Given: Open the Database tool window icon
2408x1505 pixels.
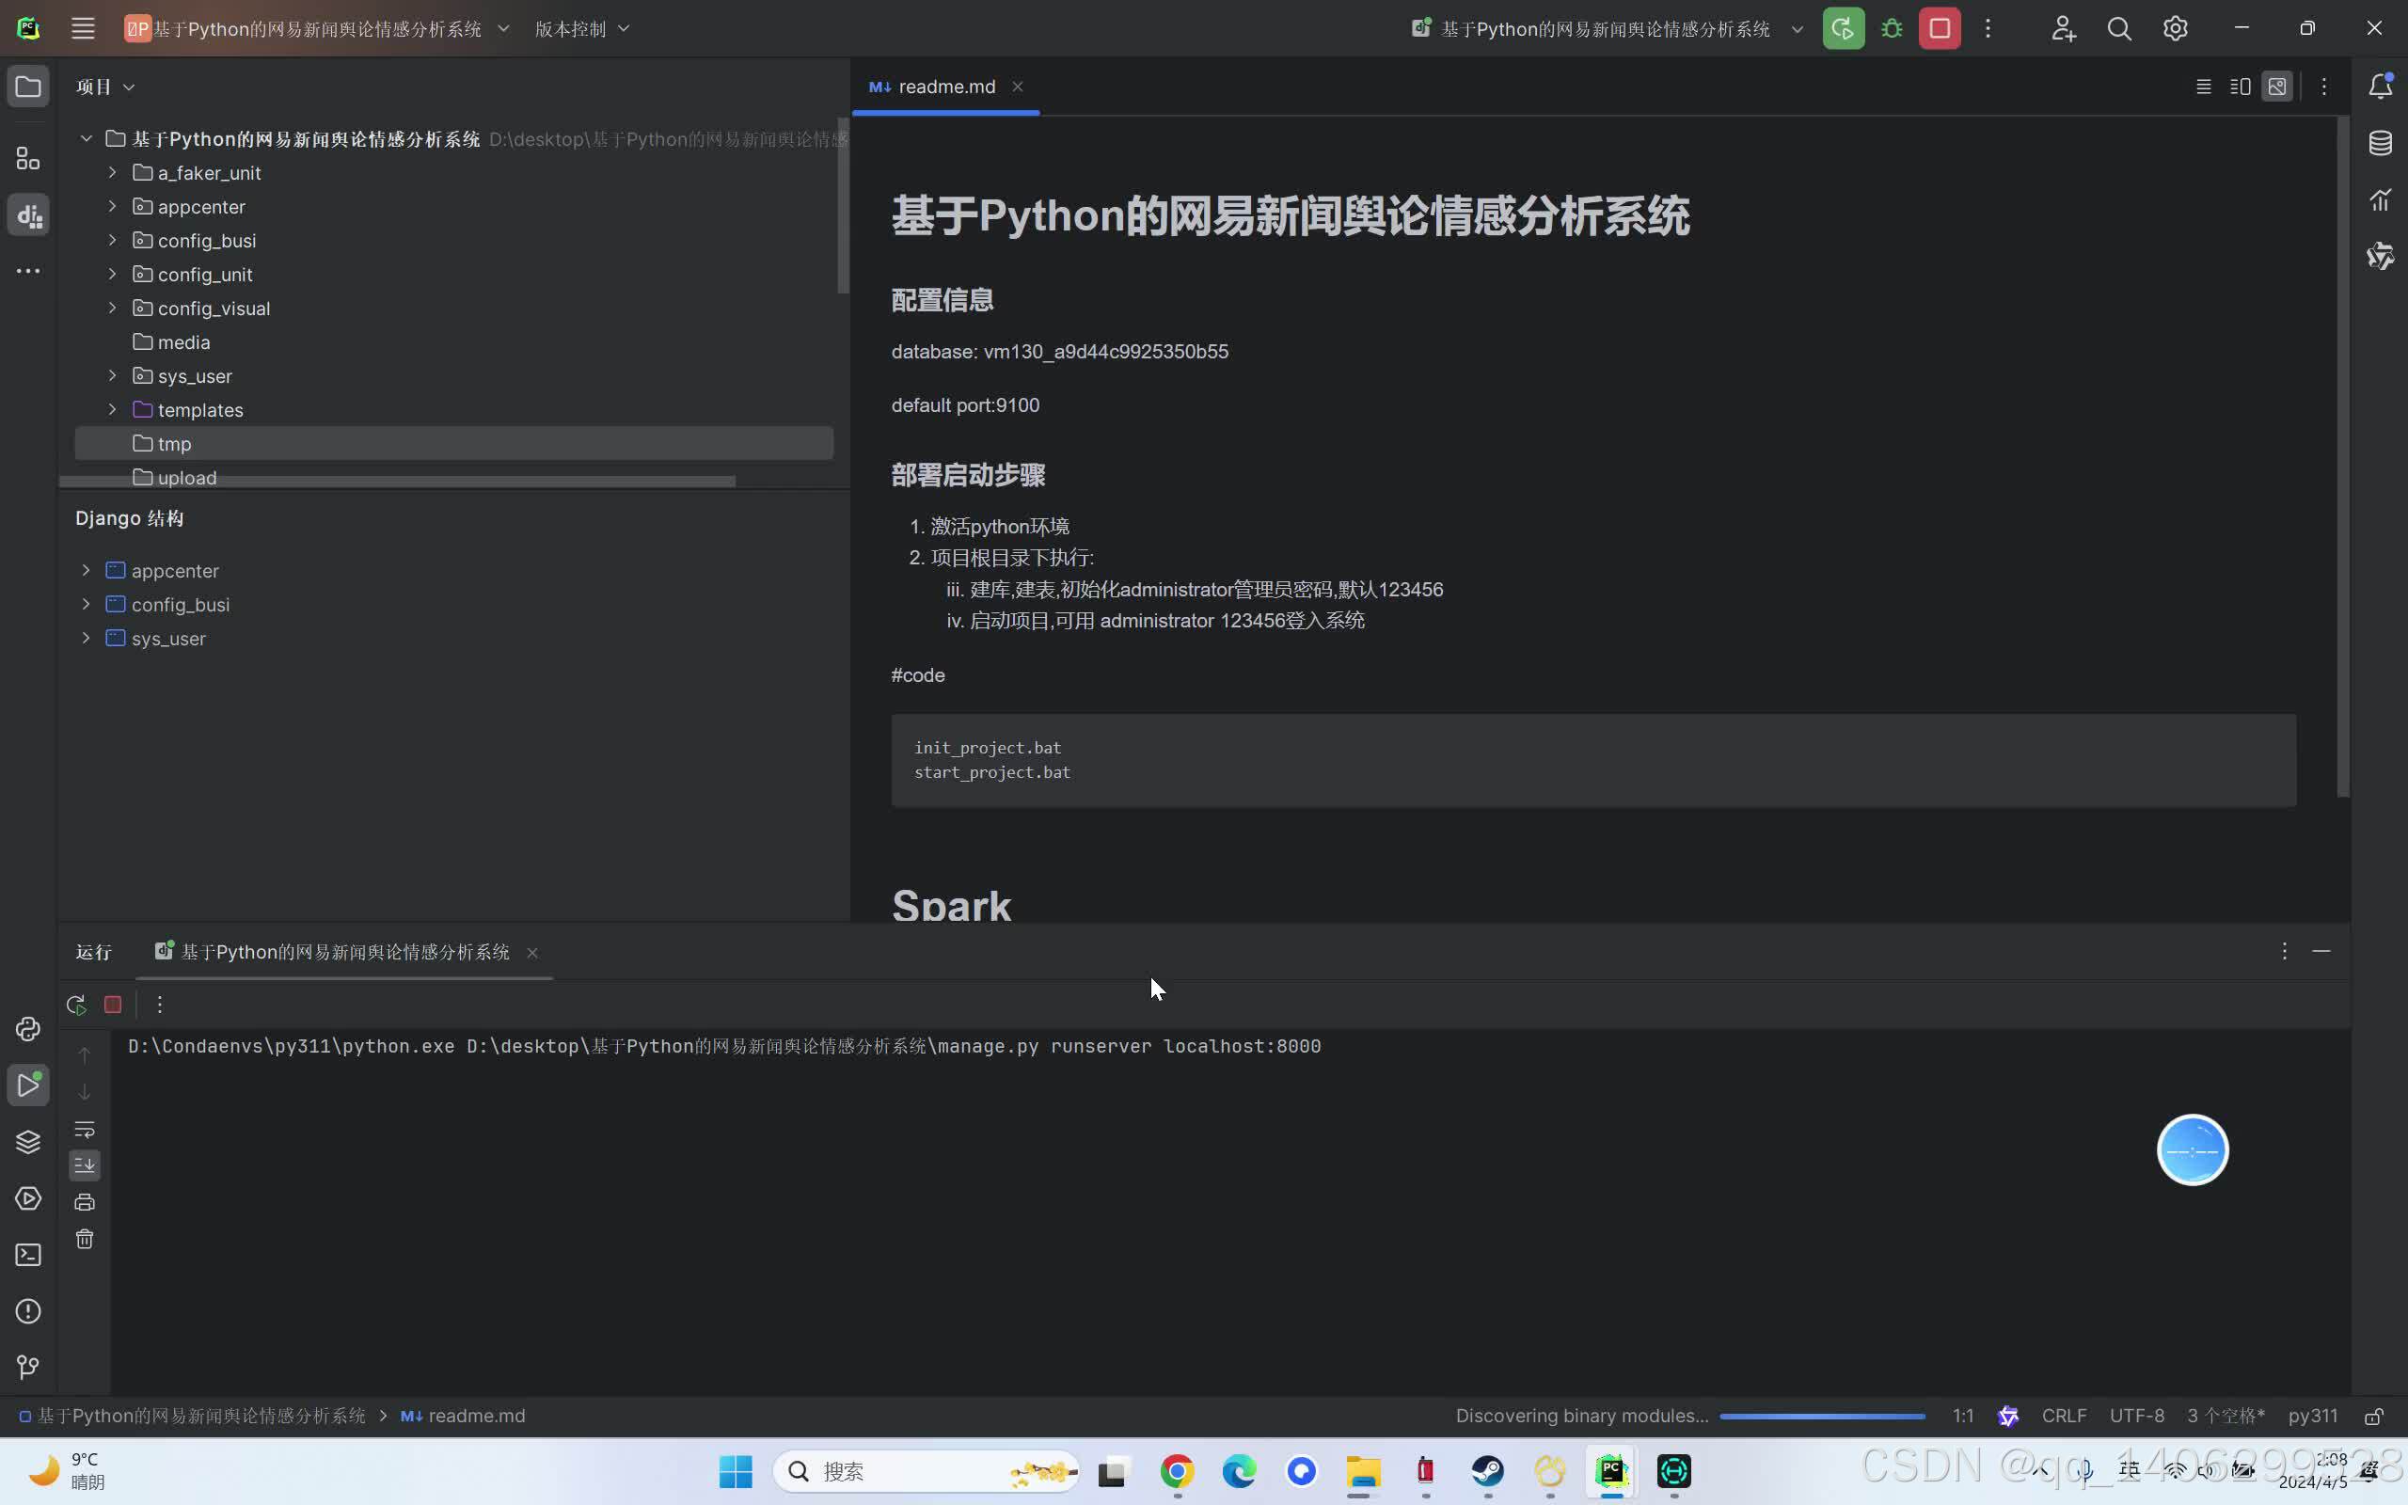Looking at the screenshot, I should [x=2379, y=143].
